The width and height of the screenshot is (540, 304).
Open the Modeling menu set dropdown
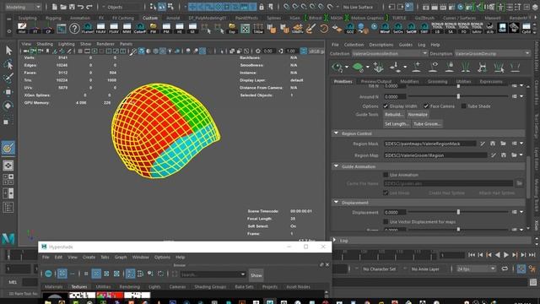23,7
